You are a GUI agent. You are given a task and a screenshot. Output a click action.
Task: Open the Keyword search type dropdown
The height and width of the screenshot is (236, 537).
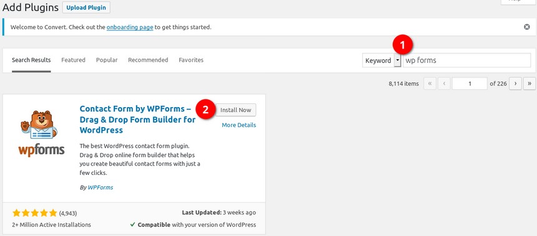click(382, 60)
